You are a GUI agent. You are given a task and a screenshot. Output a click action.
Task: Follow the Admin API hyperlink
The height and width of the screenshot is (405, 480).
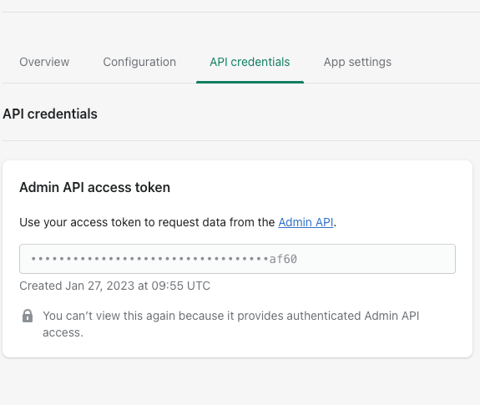[x=306, y=222]
